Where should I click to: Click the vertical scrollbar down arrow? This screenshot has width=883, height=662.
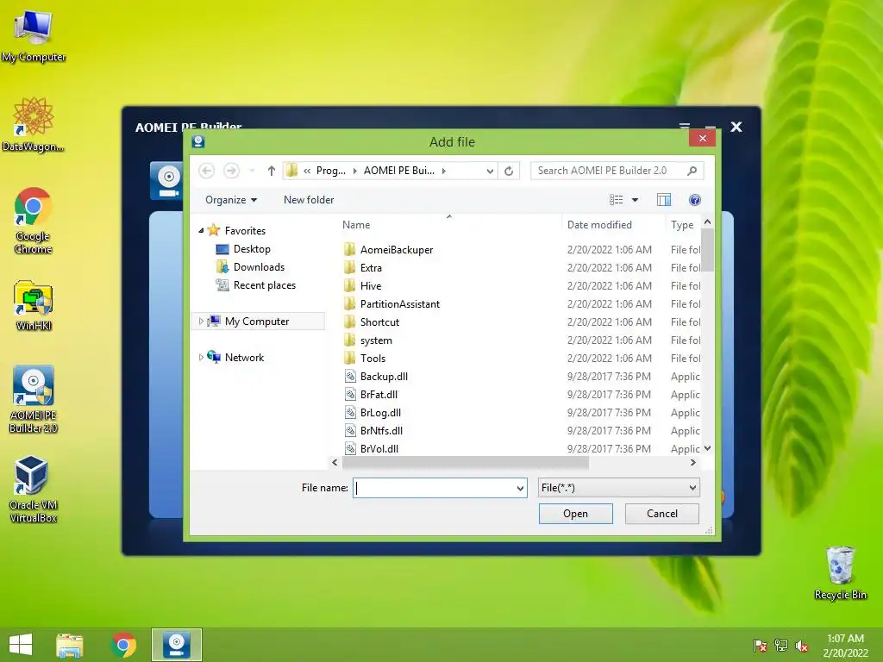[707, 448]
